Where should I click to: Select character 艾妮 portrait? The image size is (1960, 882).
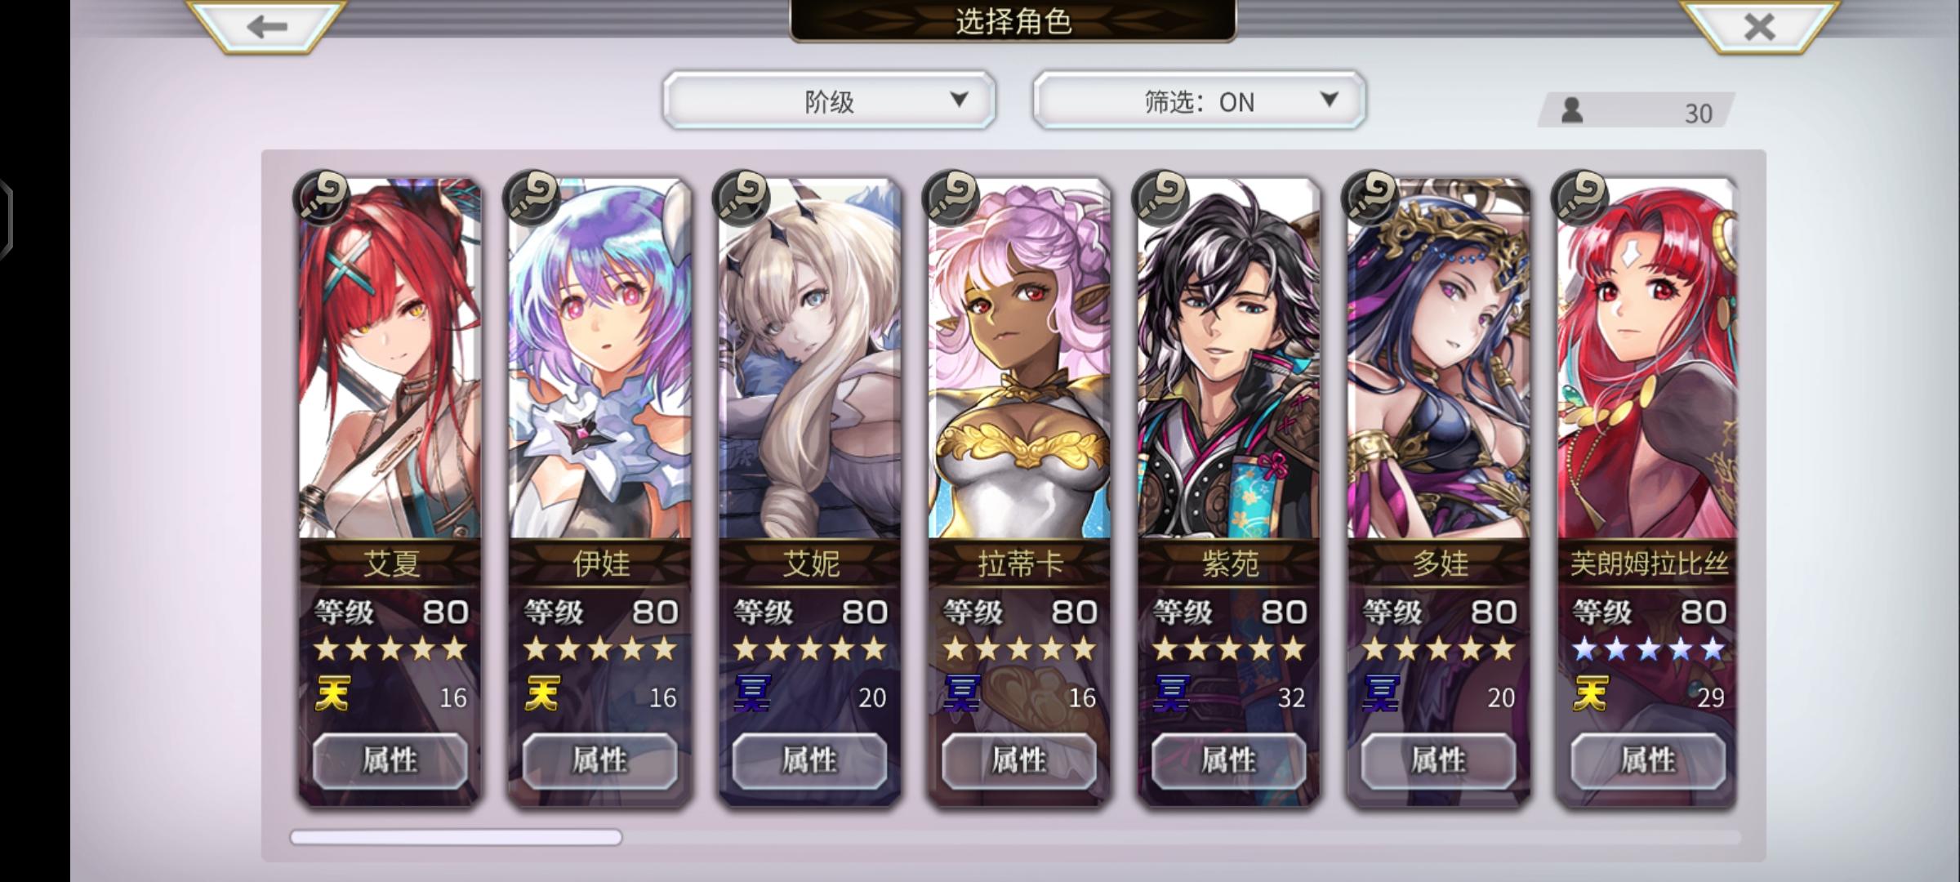point(809,359)
